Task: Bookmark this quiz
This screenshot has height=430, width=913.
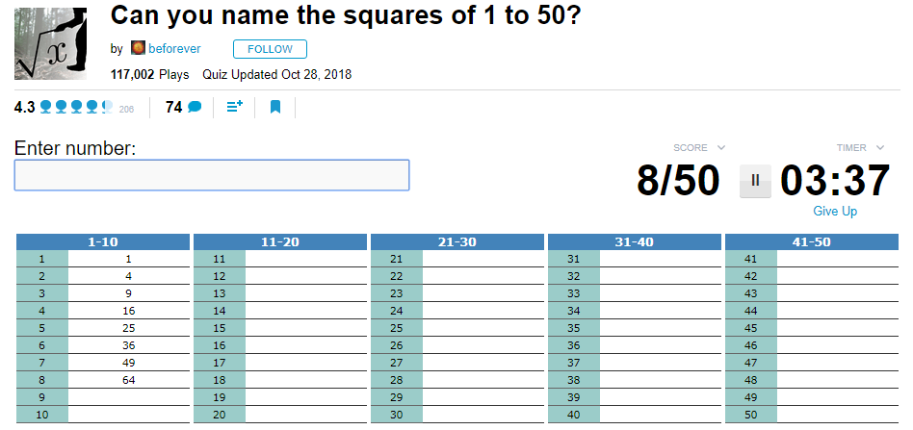Action: (275, 108)
